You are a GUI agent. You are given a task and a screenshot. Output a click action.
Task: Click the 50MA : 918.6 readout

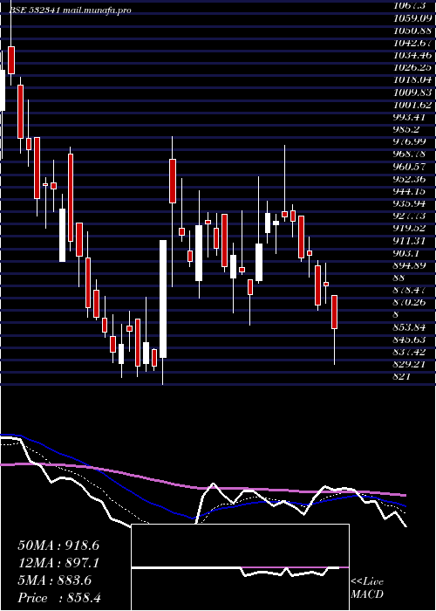(58, 546)
